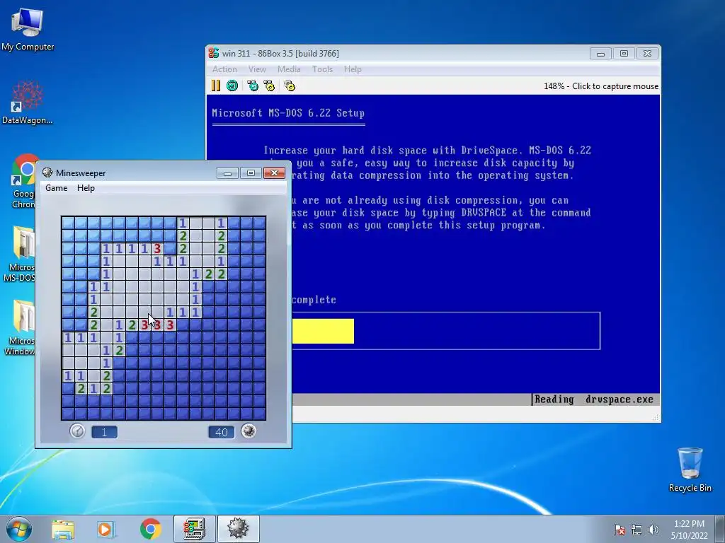Screen dimensions: 725x543
Task: Click 'Reading drvspace.exe' status in setup
Action: 594,399
